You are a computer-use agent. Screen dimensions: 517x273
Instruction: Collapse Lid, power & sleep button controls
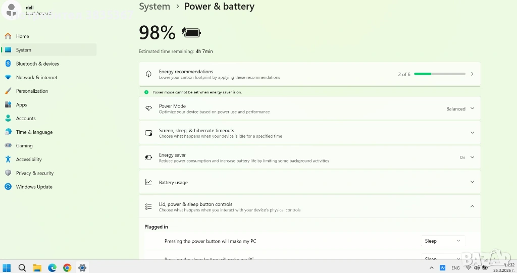click(472, 206)
